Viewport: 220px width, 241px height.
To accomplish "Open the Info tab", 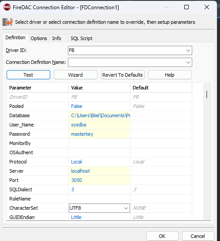I will (56, 38).
